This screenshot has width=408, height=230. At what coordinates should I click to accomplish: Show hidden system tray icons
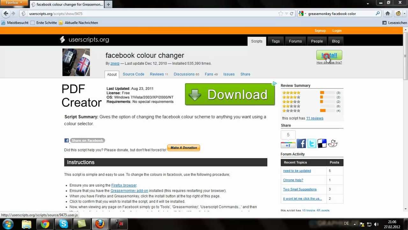pyautogui.click(x=354, y=224)
